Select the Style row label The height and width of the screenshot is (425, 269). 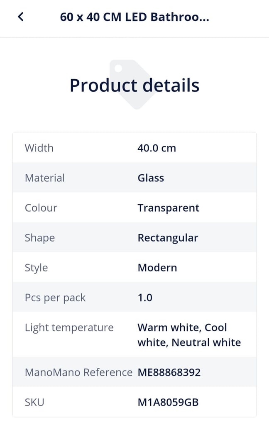pos(37,268)
